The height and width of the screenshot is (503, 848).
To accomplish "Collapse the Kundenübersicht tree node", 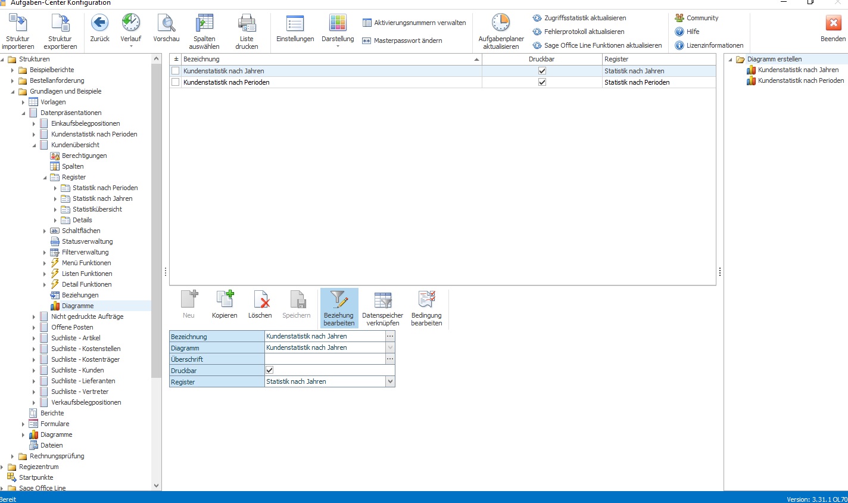I will (34, 145).
